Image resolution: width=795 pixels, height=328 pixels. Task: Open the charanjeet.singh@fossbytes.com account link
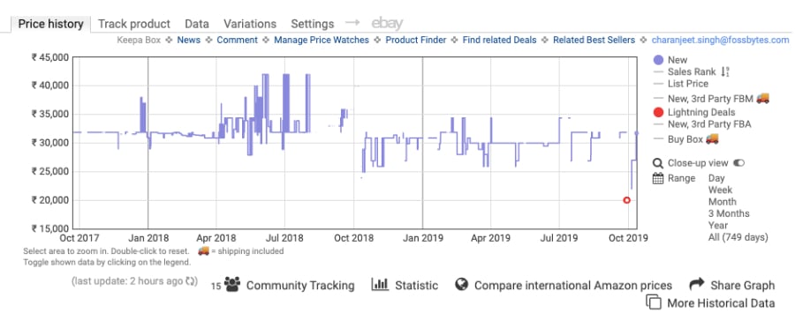721,40
